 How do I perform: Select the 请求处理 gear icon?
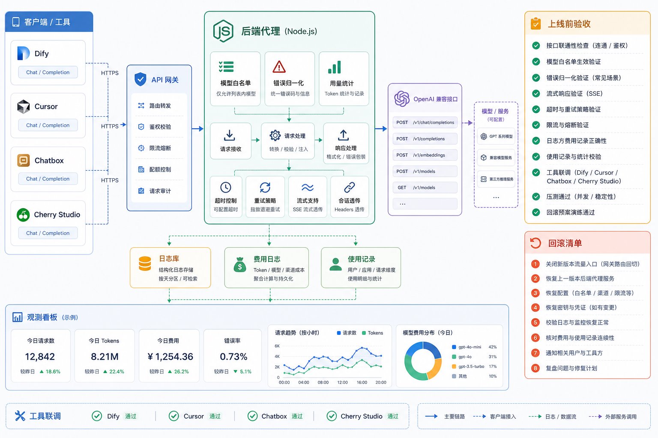pos(275,135)
